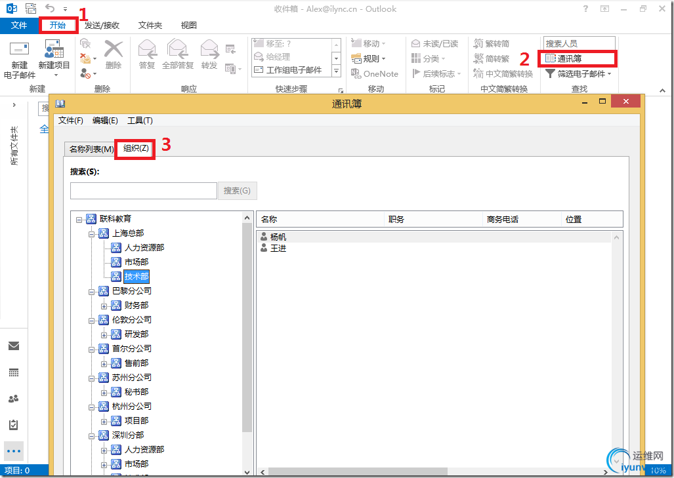Open the Mail navigation icon

(x=14, y=346)
